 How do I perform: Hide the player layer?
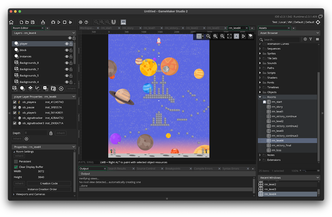(x=67, y=44)
